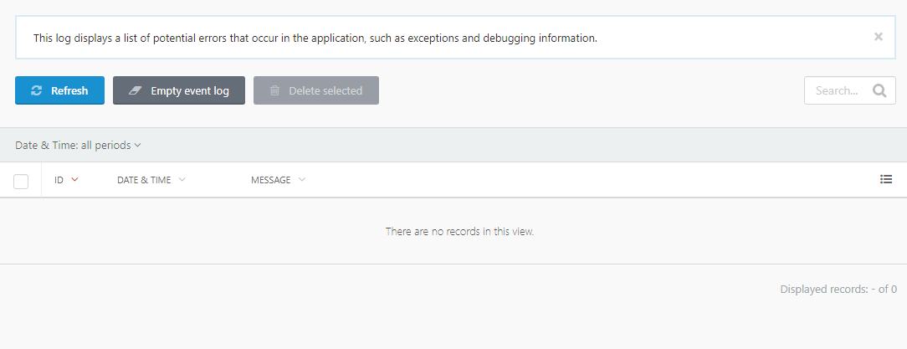907x349 pixels.
Task: Open the column list settings icon
Action: [x=885, y=179]
